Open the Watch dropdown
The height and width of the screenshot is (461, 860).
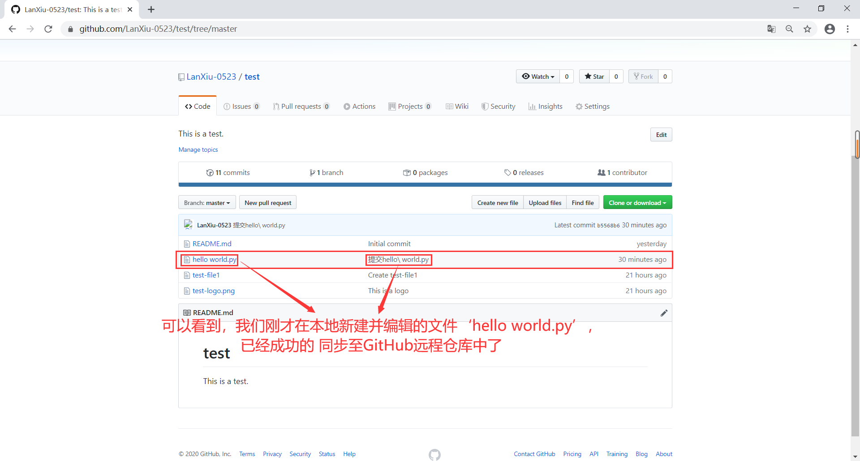[537, 76]
